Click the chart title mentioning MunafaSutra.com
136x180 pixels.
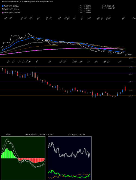coord(27,2)
